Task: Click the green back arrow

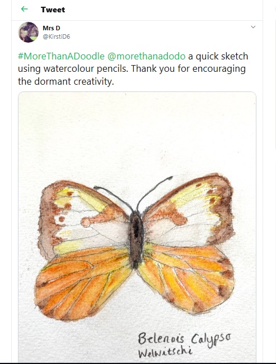Action: (24, 9)
